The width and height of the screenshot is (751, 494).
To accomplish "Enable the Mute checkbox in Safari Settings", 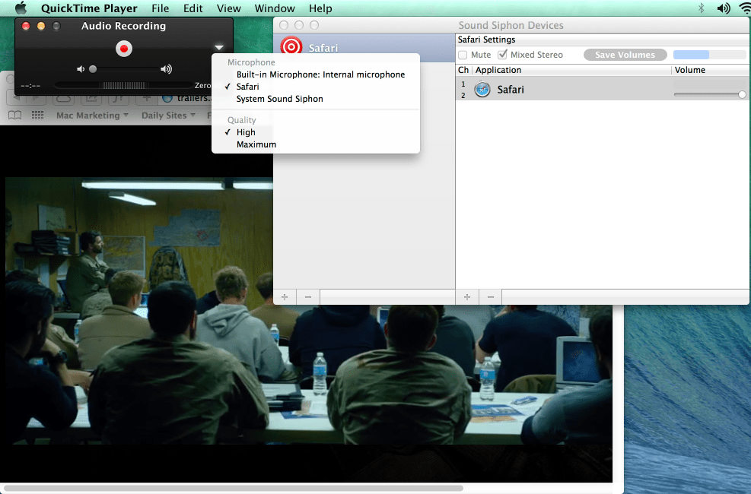I will point(463,55).
